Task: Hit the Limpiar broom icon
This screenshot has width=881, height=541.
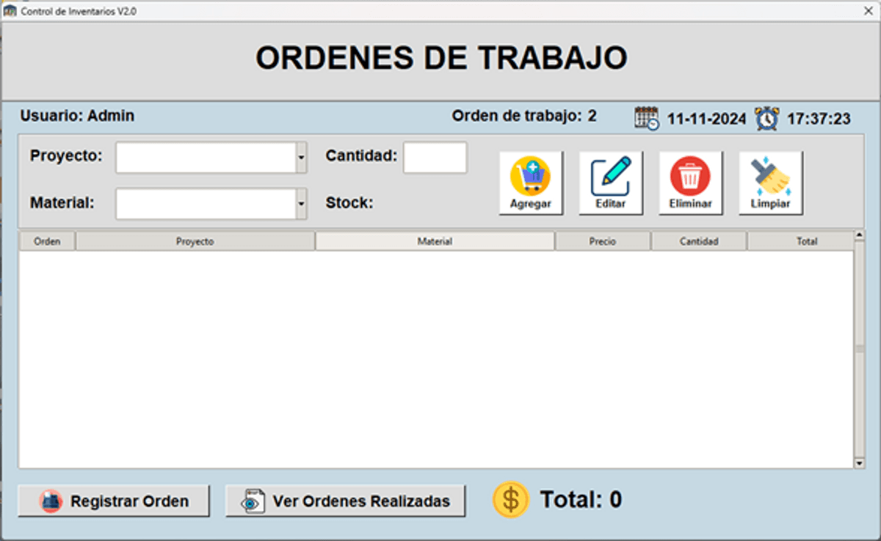Action: click(x=770, y=176)
